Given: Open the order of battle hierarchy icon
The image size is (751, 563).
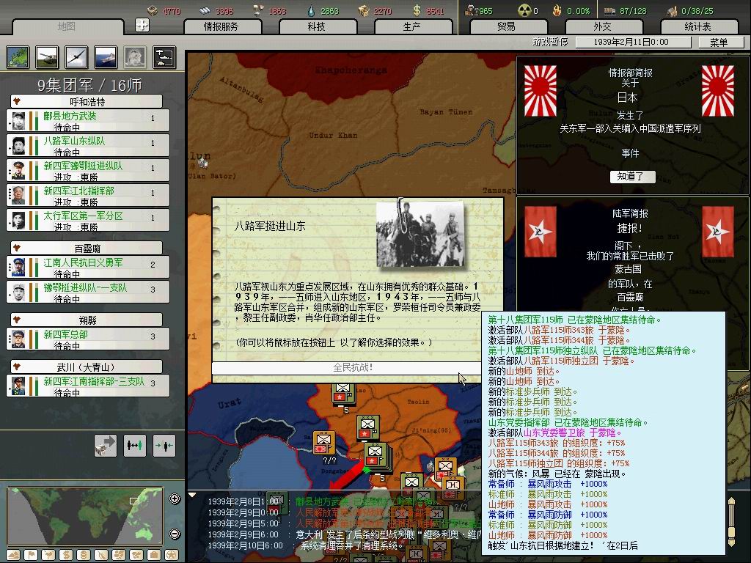Looking at the screenshot, I should [x=164, y=56].
